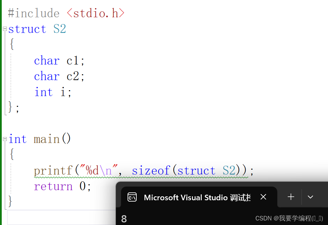Collapse the struct S2 code block
This screenshot has width=328, height=225.
coord(5,29)
